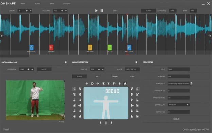The height and width of the screenshot is (133, 212).
Task: Play the song from the top toolbar
Action: coord(96,11)
